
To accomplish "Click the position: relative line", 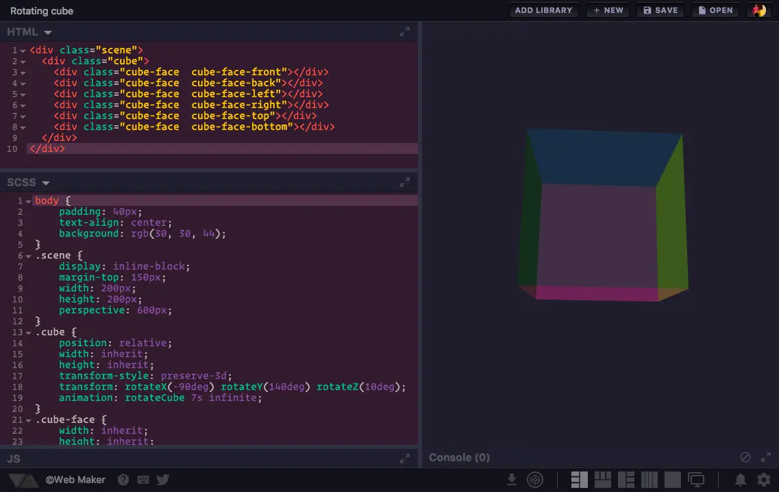I will pyautogui.click(x=115, y=344).
